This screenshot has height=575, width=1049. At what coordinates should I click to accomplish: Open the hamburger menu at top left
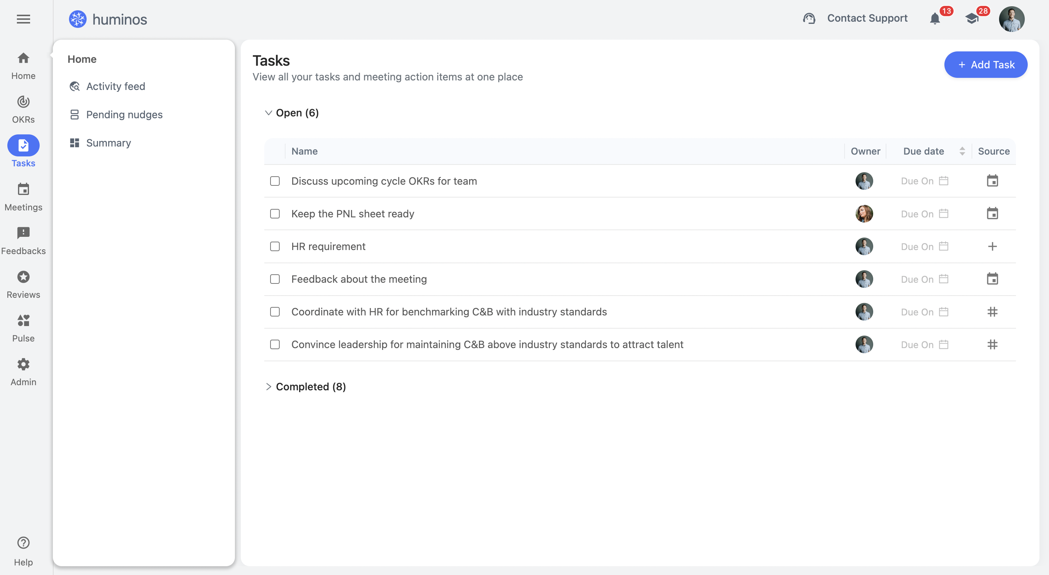(23, 19)
